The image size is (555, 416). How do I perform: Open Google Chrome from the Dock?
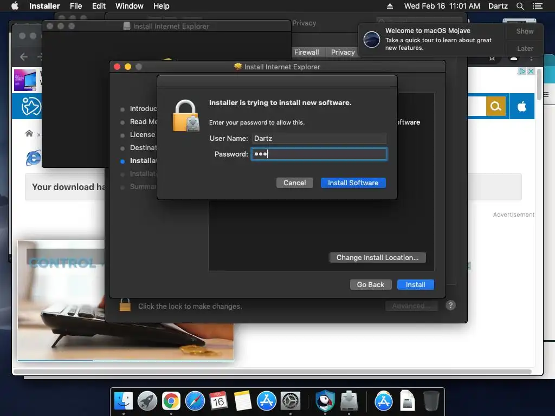tap(171, 401)
